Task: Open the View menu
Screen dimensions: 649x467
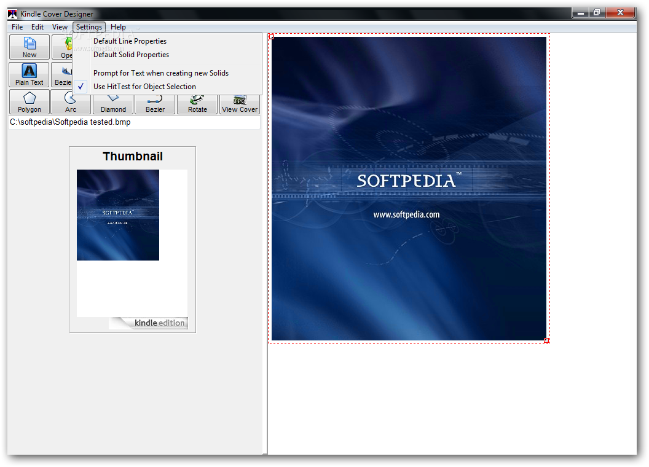Action: [60, 27]
